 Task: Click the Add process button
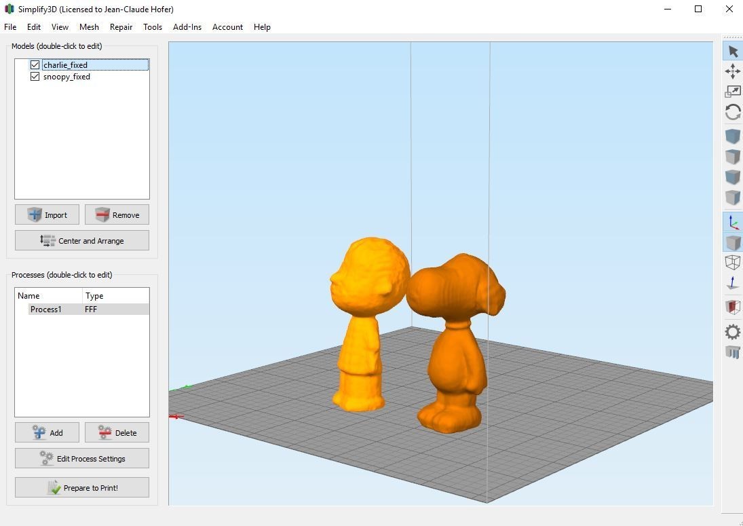point(47,432)
